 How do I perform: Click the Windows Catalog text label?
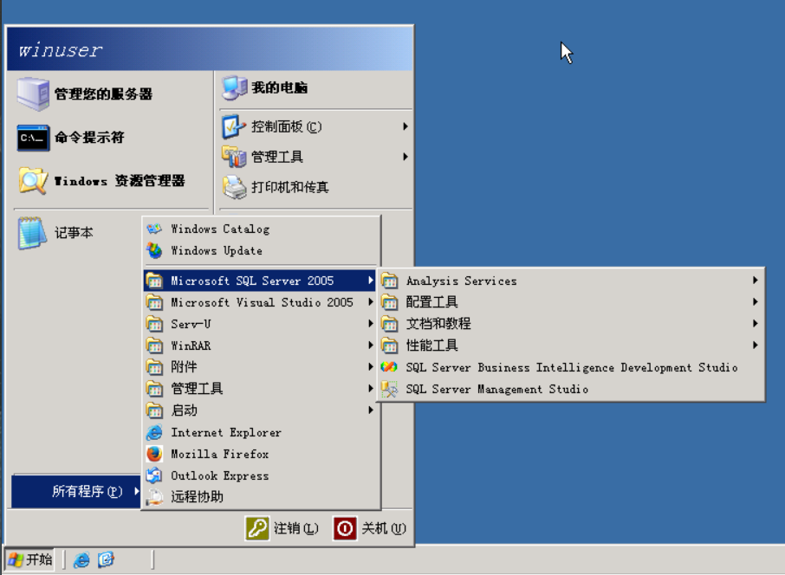point(220,229)
